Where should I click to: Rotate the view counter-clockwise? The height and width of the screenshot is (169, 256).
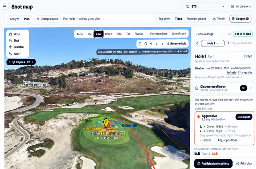click(x=140, y=44)
